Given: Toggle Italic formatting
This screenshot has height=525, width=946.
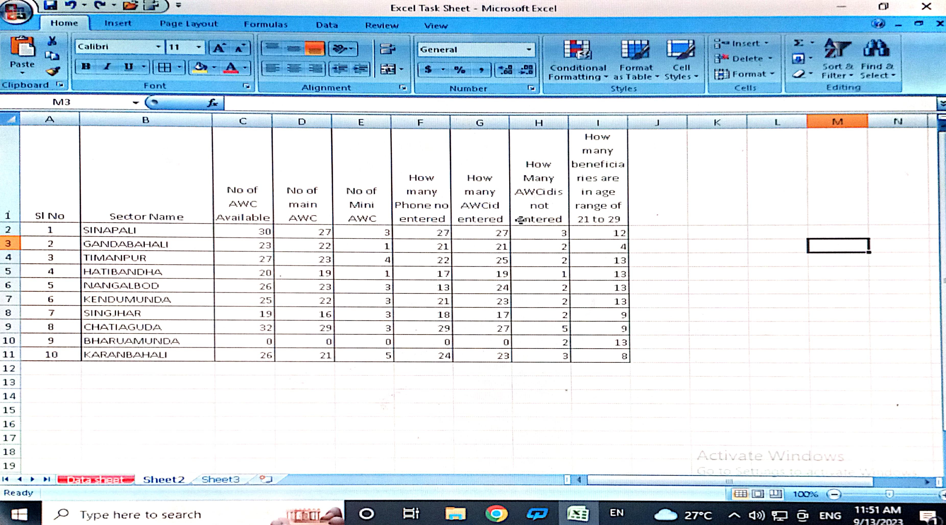Looking at the screenshot, I should (107, 67).
